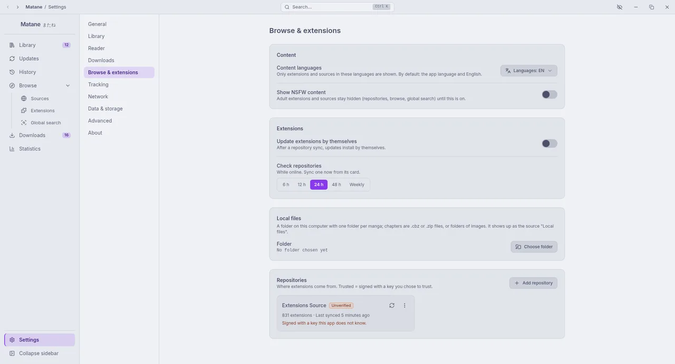Click the Settings gear icon
Viewport: 675px width, 364px height.
pyautogui.click(x=12, y=340)
